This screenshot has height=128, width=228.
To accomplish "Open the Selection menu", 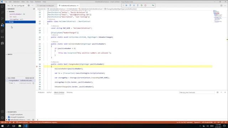I will point(16,2).
